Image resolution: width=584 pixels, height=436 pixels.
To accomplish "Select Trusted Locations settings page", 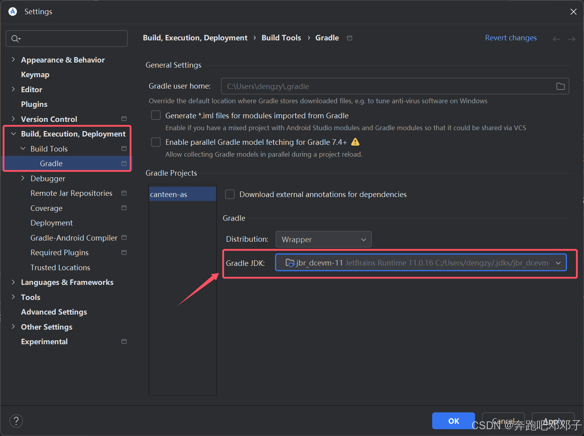I will pyautogui.click(x=60, y=267).
